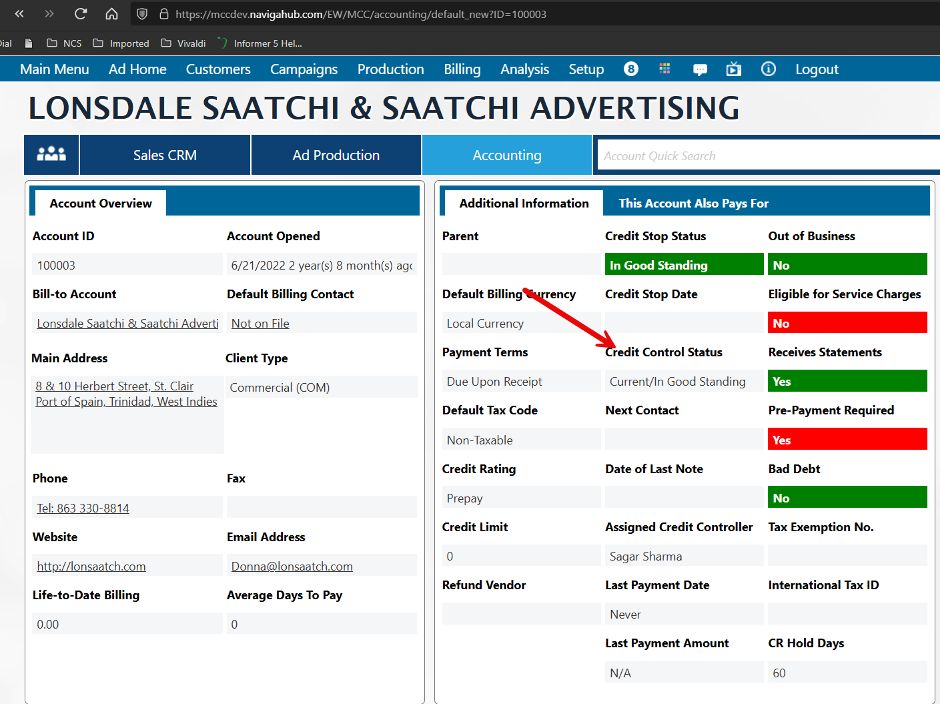This screenshot has height=704, width=940.
Task: Open the Main Menu
Action: 55,69
